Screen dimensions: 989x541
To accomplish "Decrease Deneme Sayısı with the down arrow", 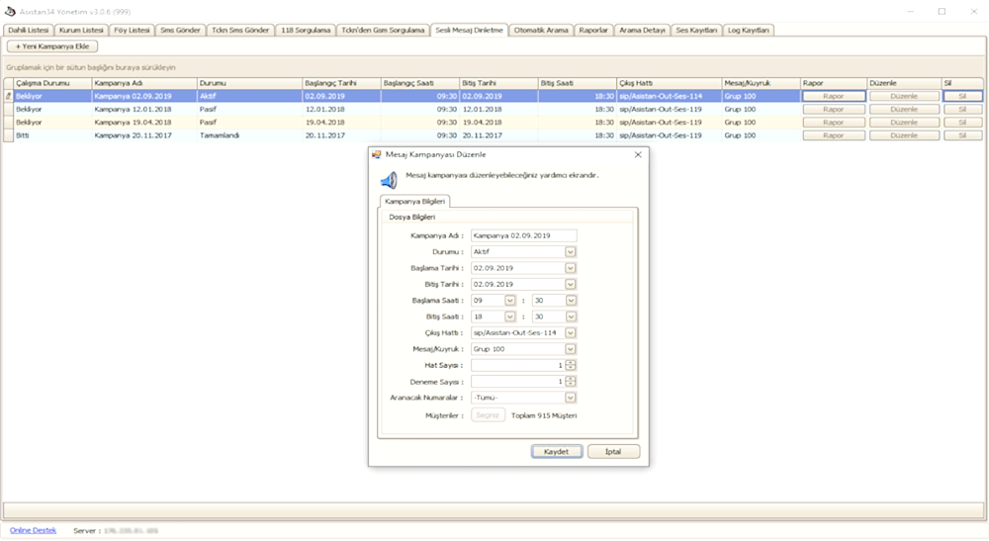I will [571, 384].
